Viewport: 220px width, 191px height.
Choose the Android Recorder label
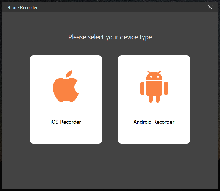pyautogui.click(x=154, y=122)
